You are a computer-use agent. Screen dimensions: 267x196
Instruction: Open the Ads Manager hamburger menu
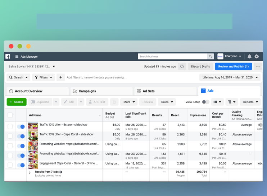click(17, 57)
